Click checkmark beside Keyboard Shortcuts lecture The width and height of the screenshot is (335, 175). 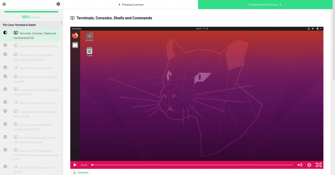[5, 89]
